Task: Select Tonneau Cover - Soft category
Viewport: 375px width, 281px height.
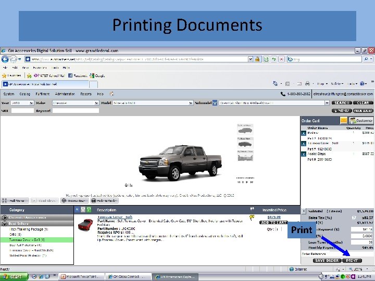Action: [x=27, y=240]
